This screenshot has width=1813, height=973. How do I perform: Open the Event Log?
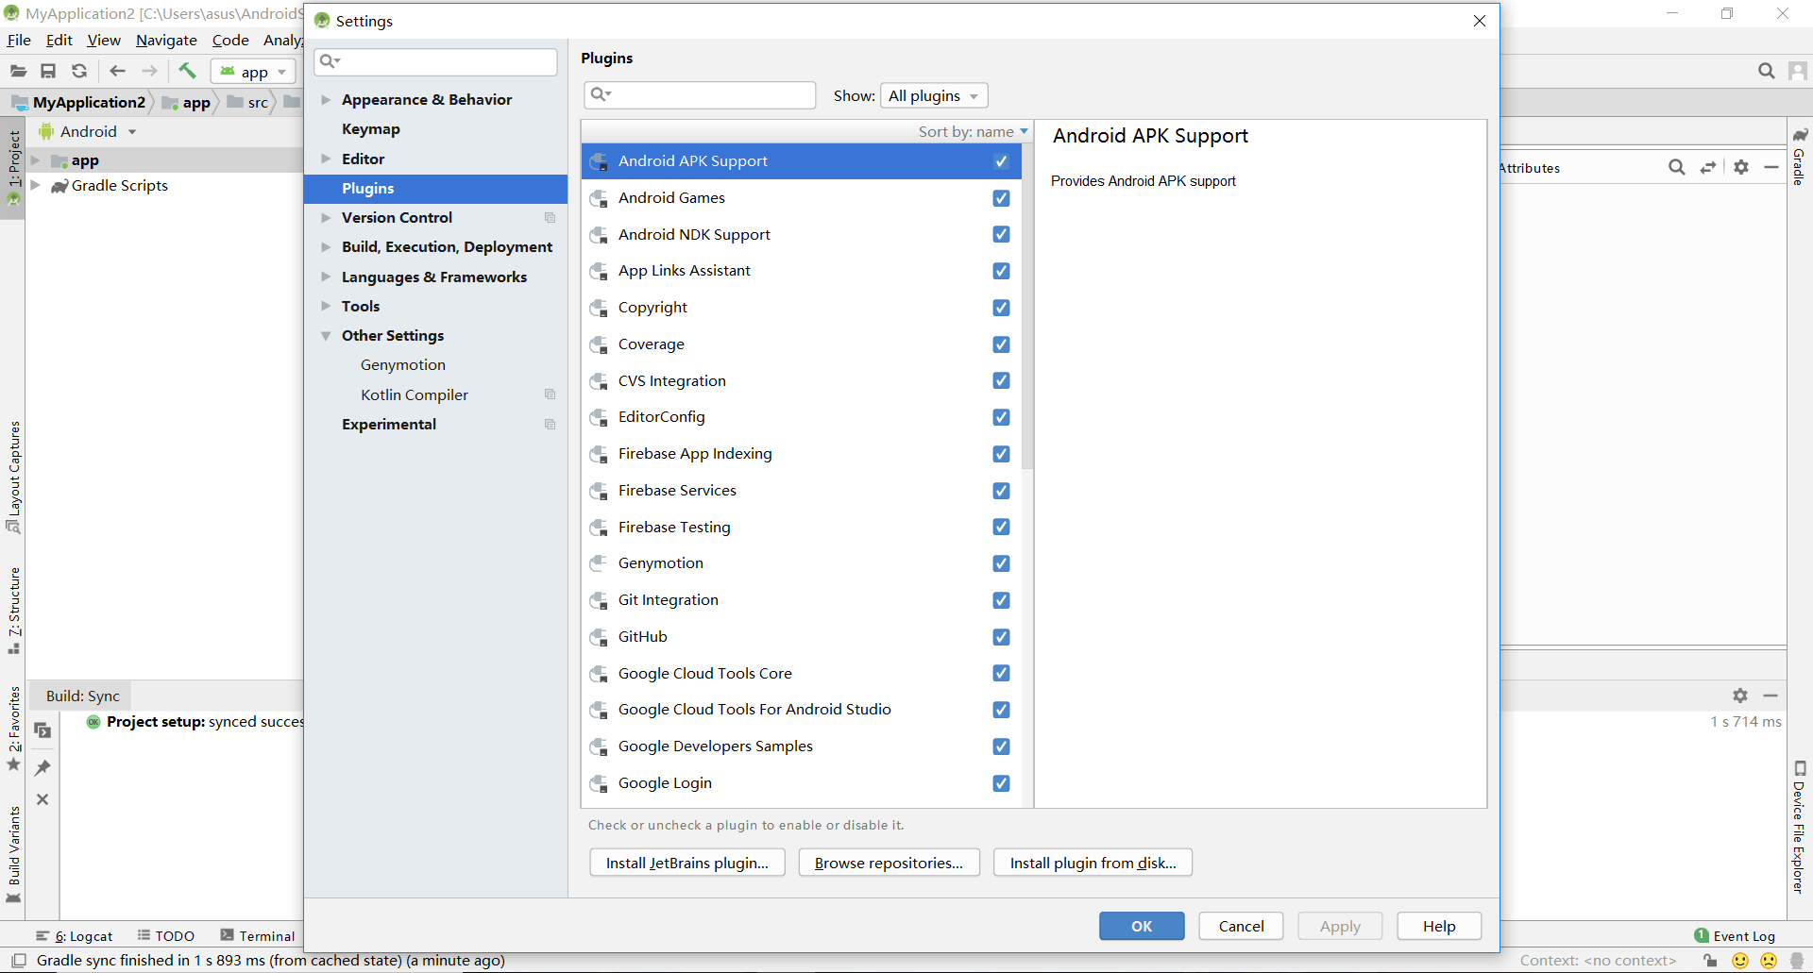[x=1735, y=936]
